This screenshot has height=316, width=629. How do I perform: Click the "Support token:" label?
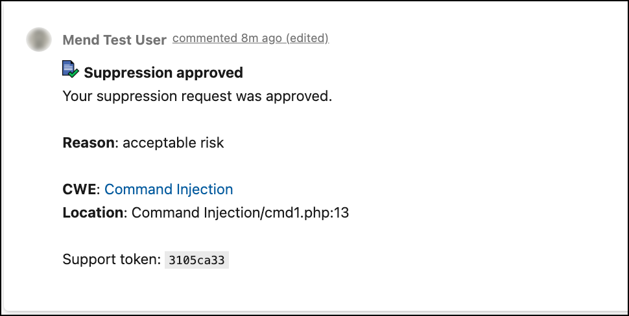(x=111, y=260)
